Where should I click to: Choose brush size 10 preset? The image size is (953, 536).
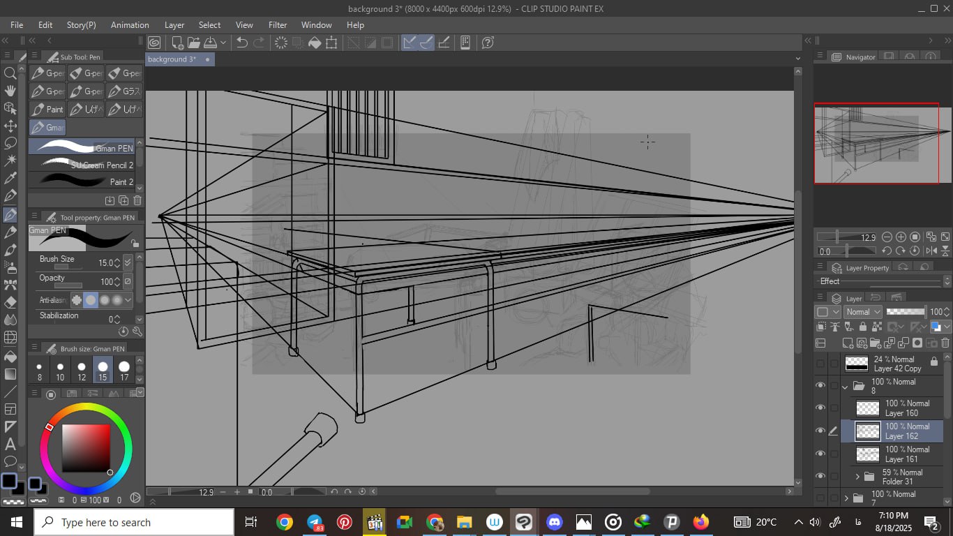point(60,370)
